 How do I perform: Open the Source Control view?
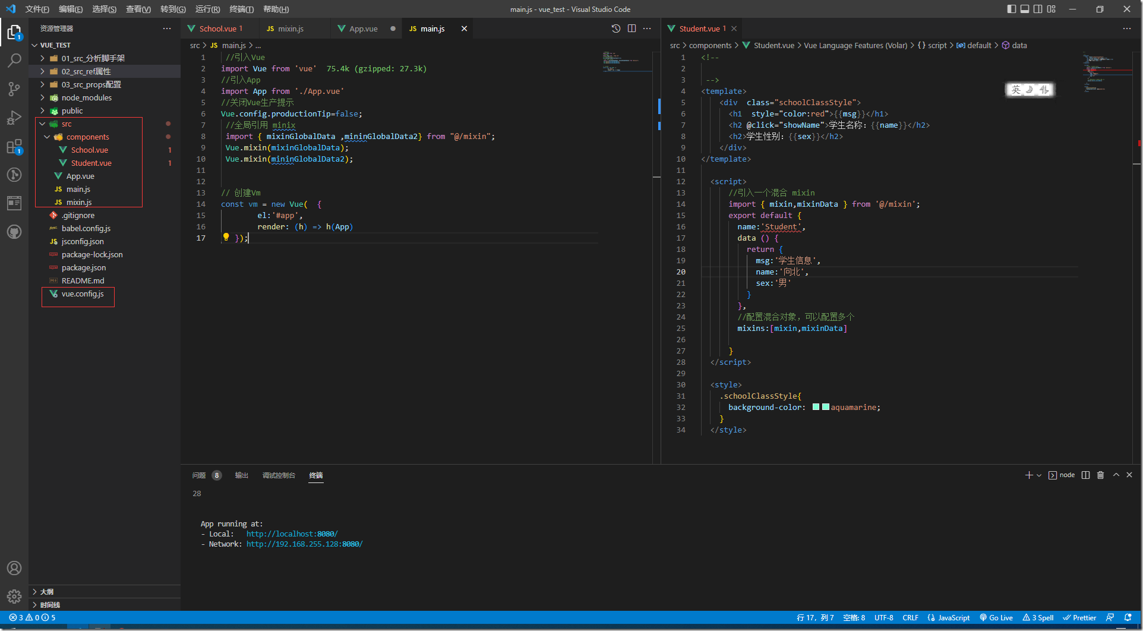pos(14,89)
